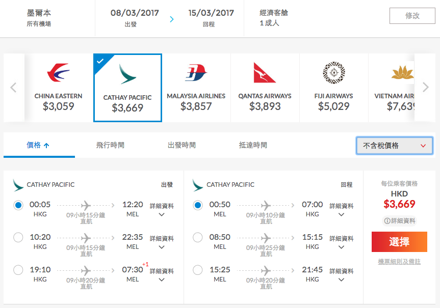Choose the Vietnam Airlines lotus logo
440x308 pixels.
pos(403,72)
